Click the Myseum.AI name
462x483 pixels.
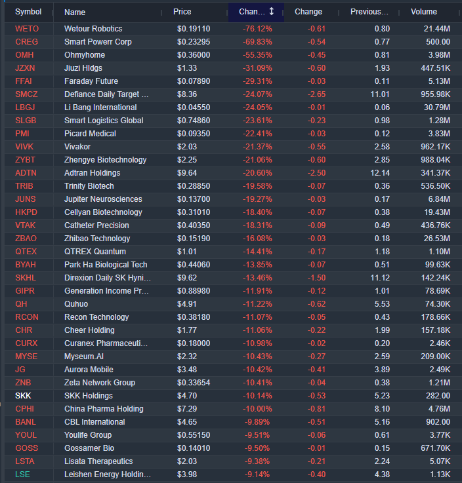click(x=83, y=357)
